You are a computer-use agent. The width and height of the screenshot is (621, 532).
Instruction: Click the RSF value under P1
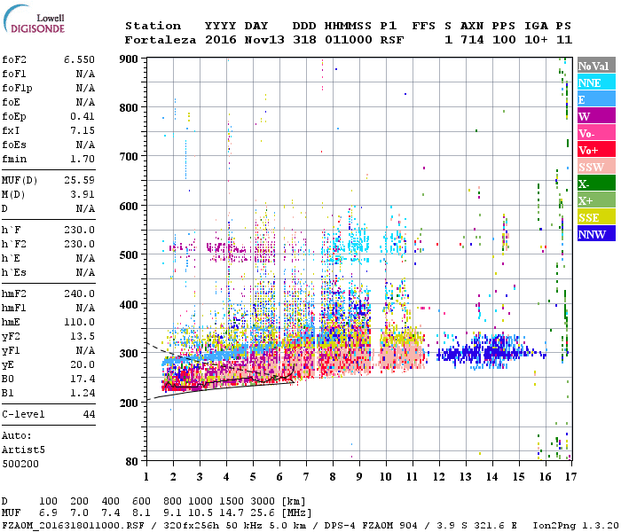pyautogui.click(x=392, y=40)
